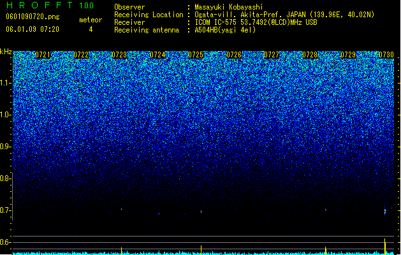Click the bright meteor echo near 0730
The image size is (401, 255).
click(385, 212)
